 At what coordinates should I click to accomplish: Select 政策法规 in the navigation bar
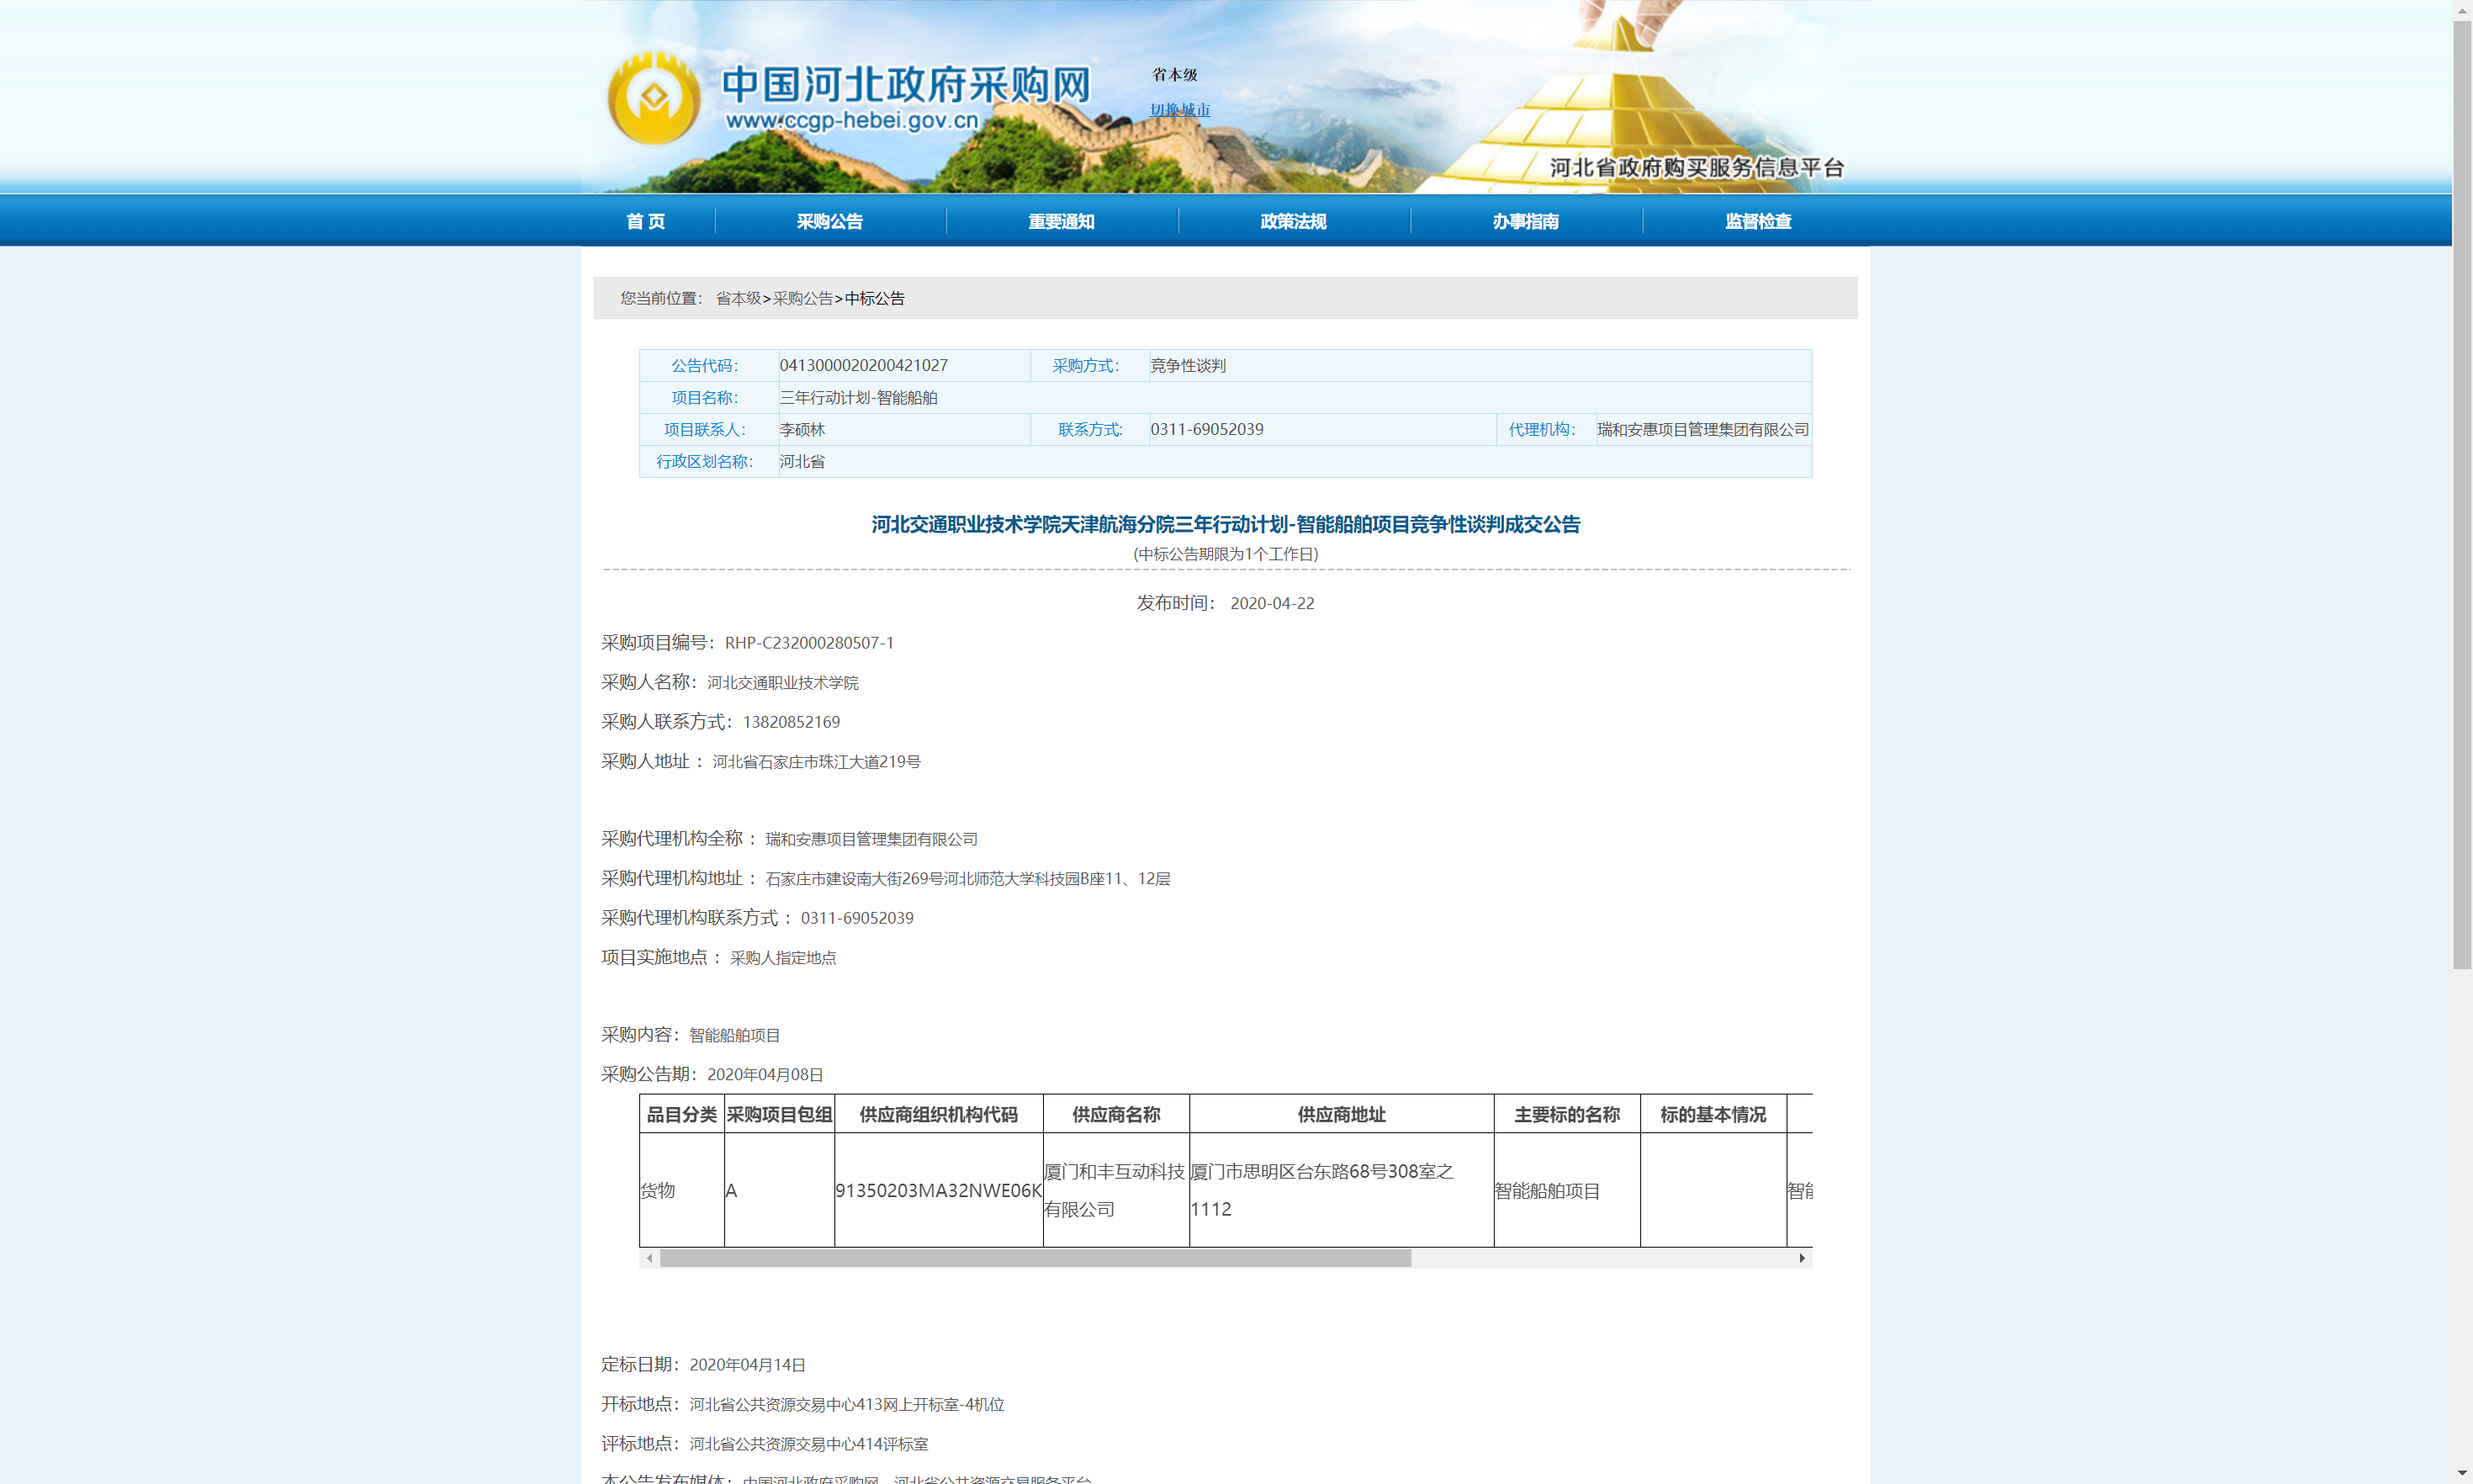(1294, 221)
